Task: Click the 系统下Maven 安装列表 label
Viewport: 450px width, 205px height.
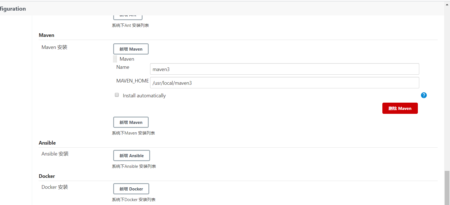Action: pyautogui.click(x=133, y=133)
